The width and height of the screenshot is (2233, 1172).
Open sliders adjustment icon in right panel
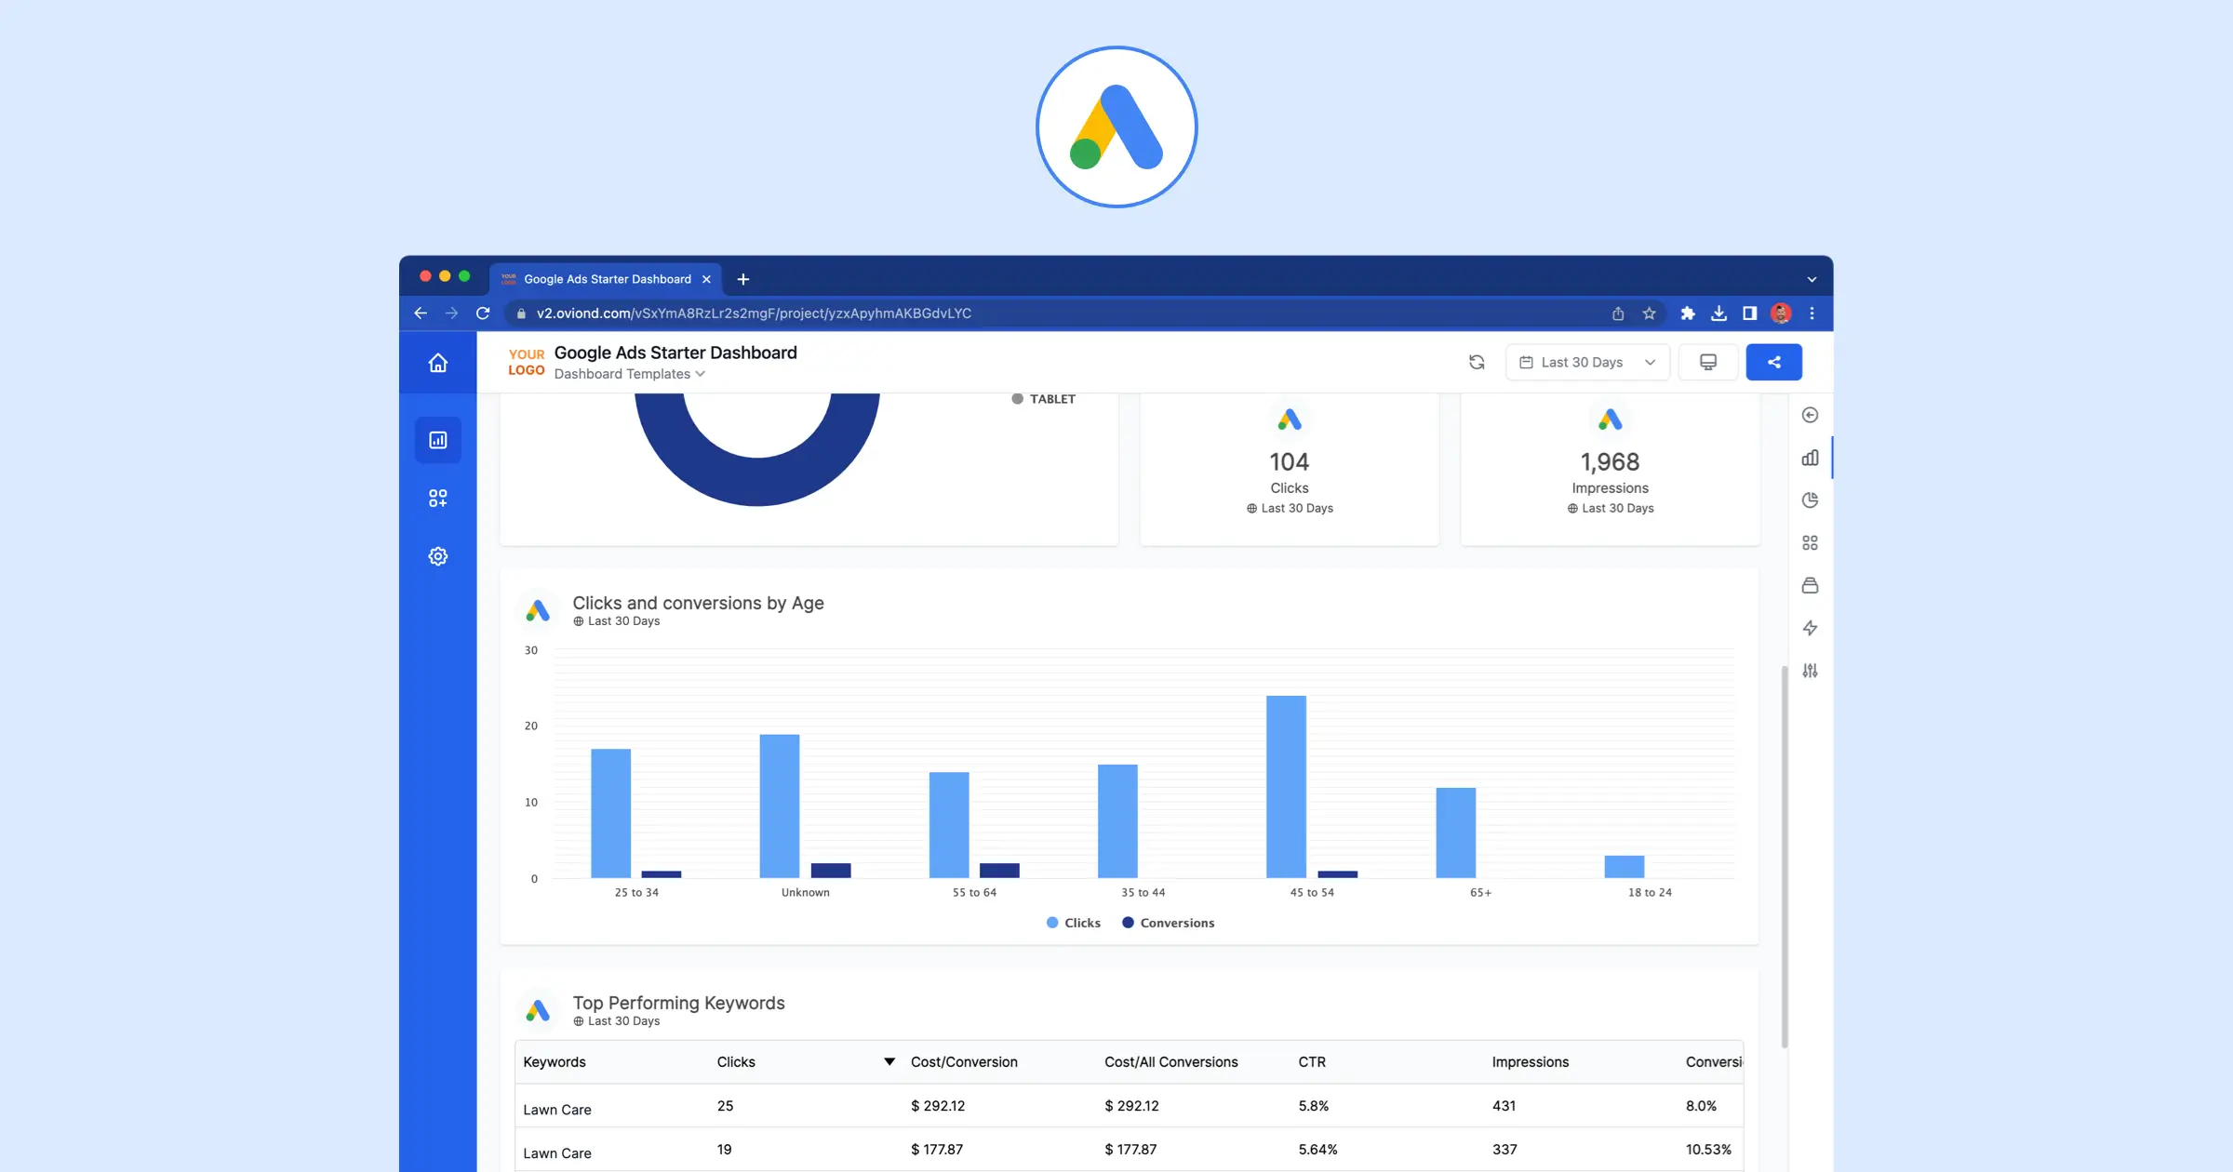pos(1810,671)
